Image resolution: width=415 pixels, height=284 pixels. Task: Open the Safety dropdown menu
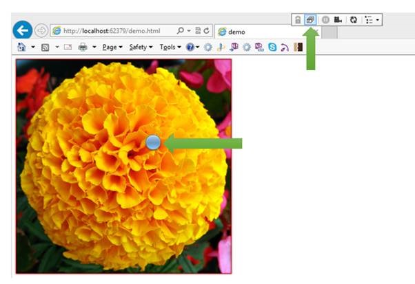141,47
